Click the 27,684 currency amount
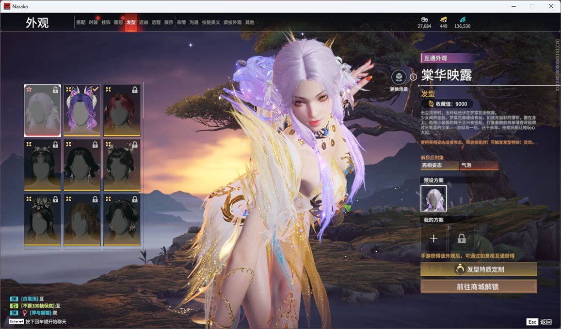This screenshot has height=329, width=561. pos(424,26)
